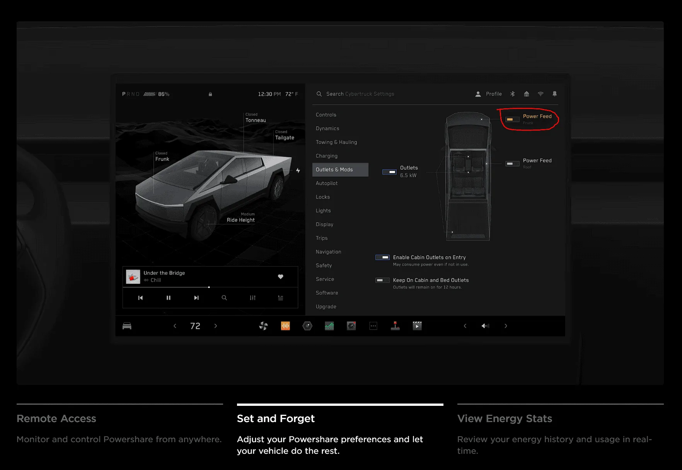Toggle Enable Cabin Outlets on Entry
The height and width of the screenshot is (470, 682).
(x=382, y=257)
